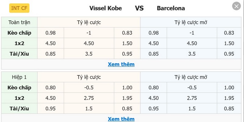This screenshot has height=122, width=244.
Task: Open the first Xem thêm link under Toàn trận
Action: [x=121, y=64]
